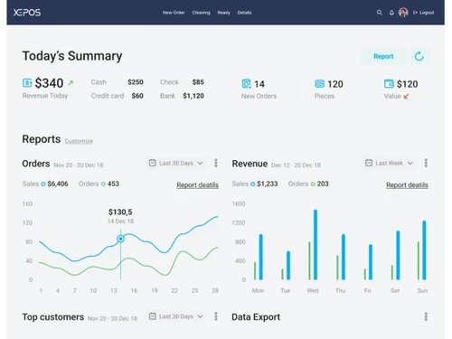Open the Details menu item

pyautogui.click(x=244, y=13)
